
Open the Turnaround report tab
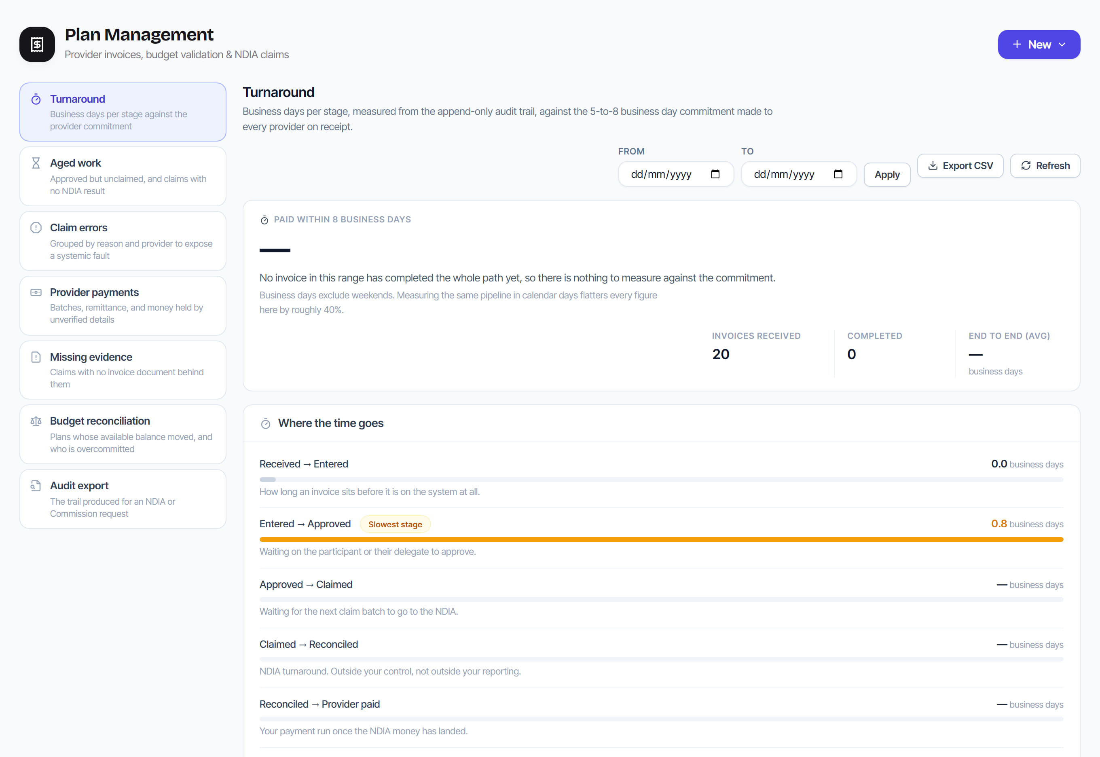123,112
